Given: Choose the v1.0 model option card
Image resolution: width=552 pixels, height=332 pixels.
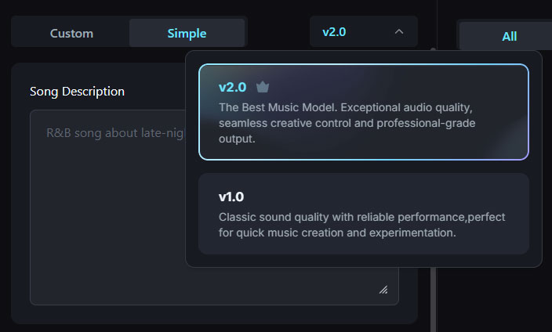Looking at the screenshot, I should (x=363, y=214).
